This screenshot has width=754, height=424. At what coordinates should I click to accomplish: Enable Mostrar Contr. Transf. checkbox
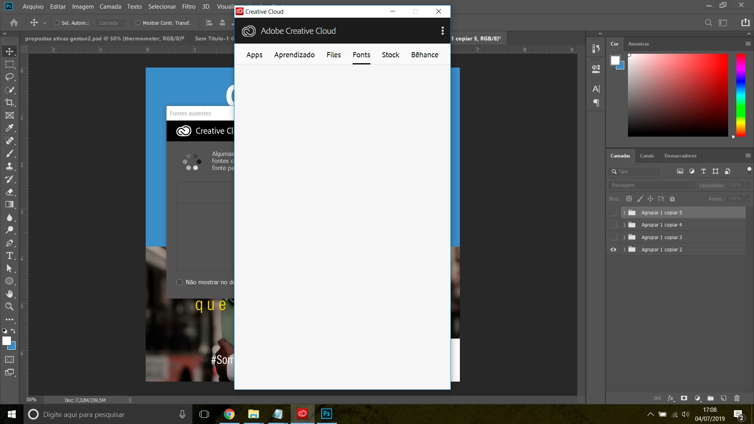point(138,23)
